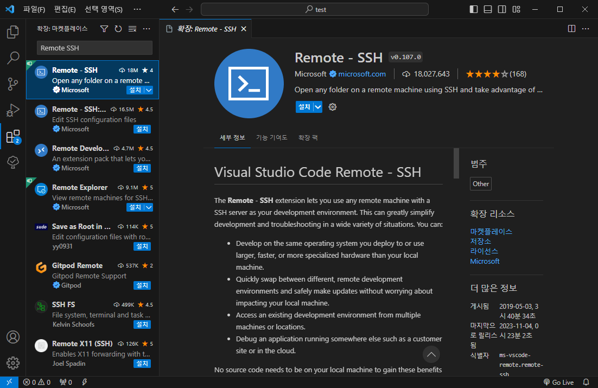Open the Explorer view in activity bar

tap(13, 32)
